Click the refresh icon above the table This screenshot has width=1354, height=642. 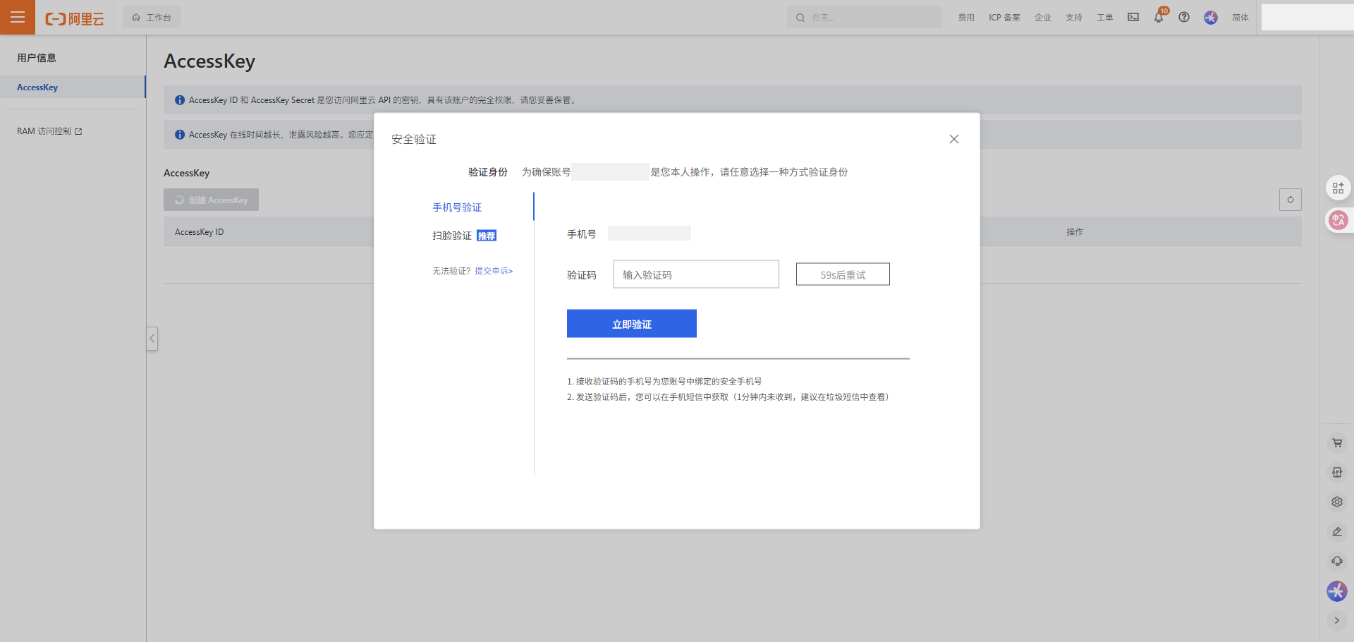point(1291,200)
